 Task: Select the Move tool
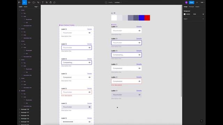click(x=24, y=2)
